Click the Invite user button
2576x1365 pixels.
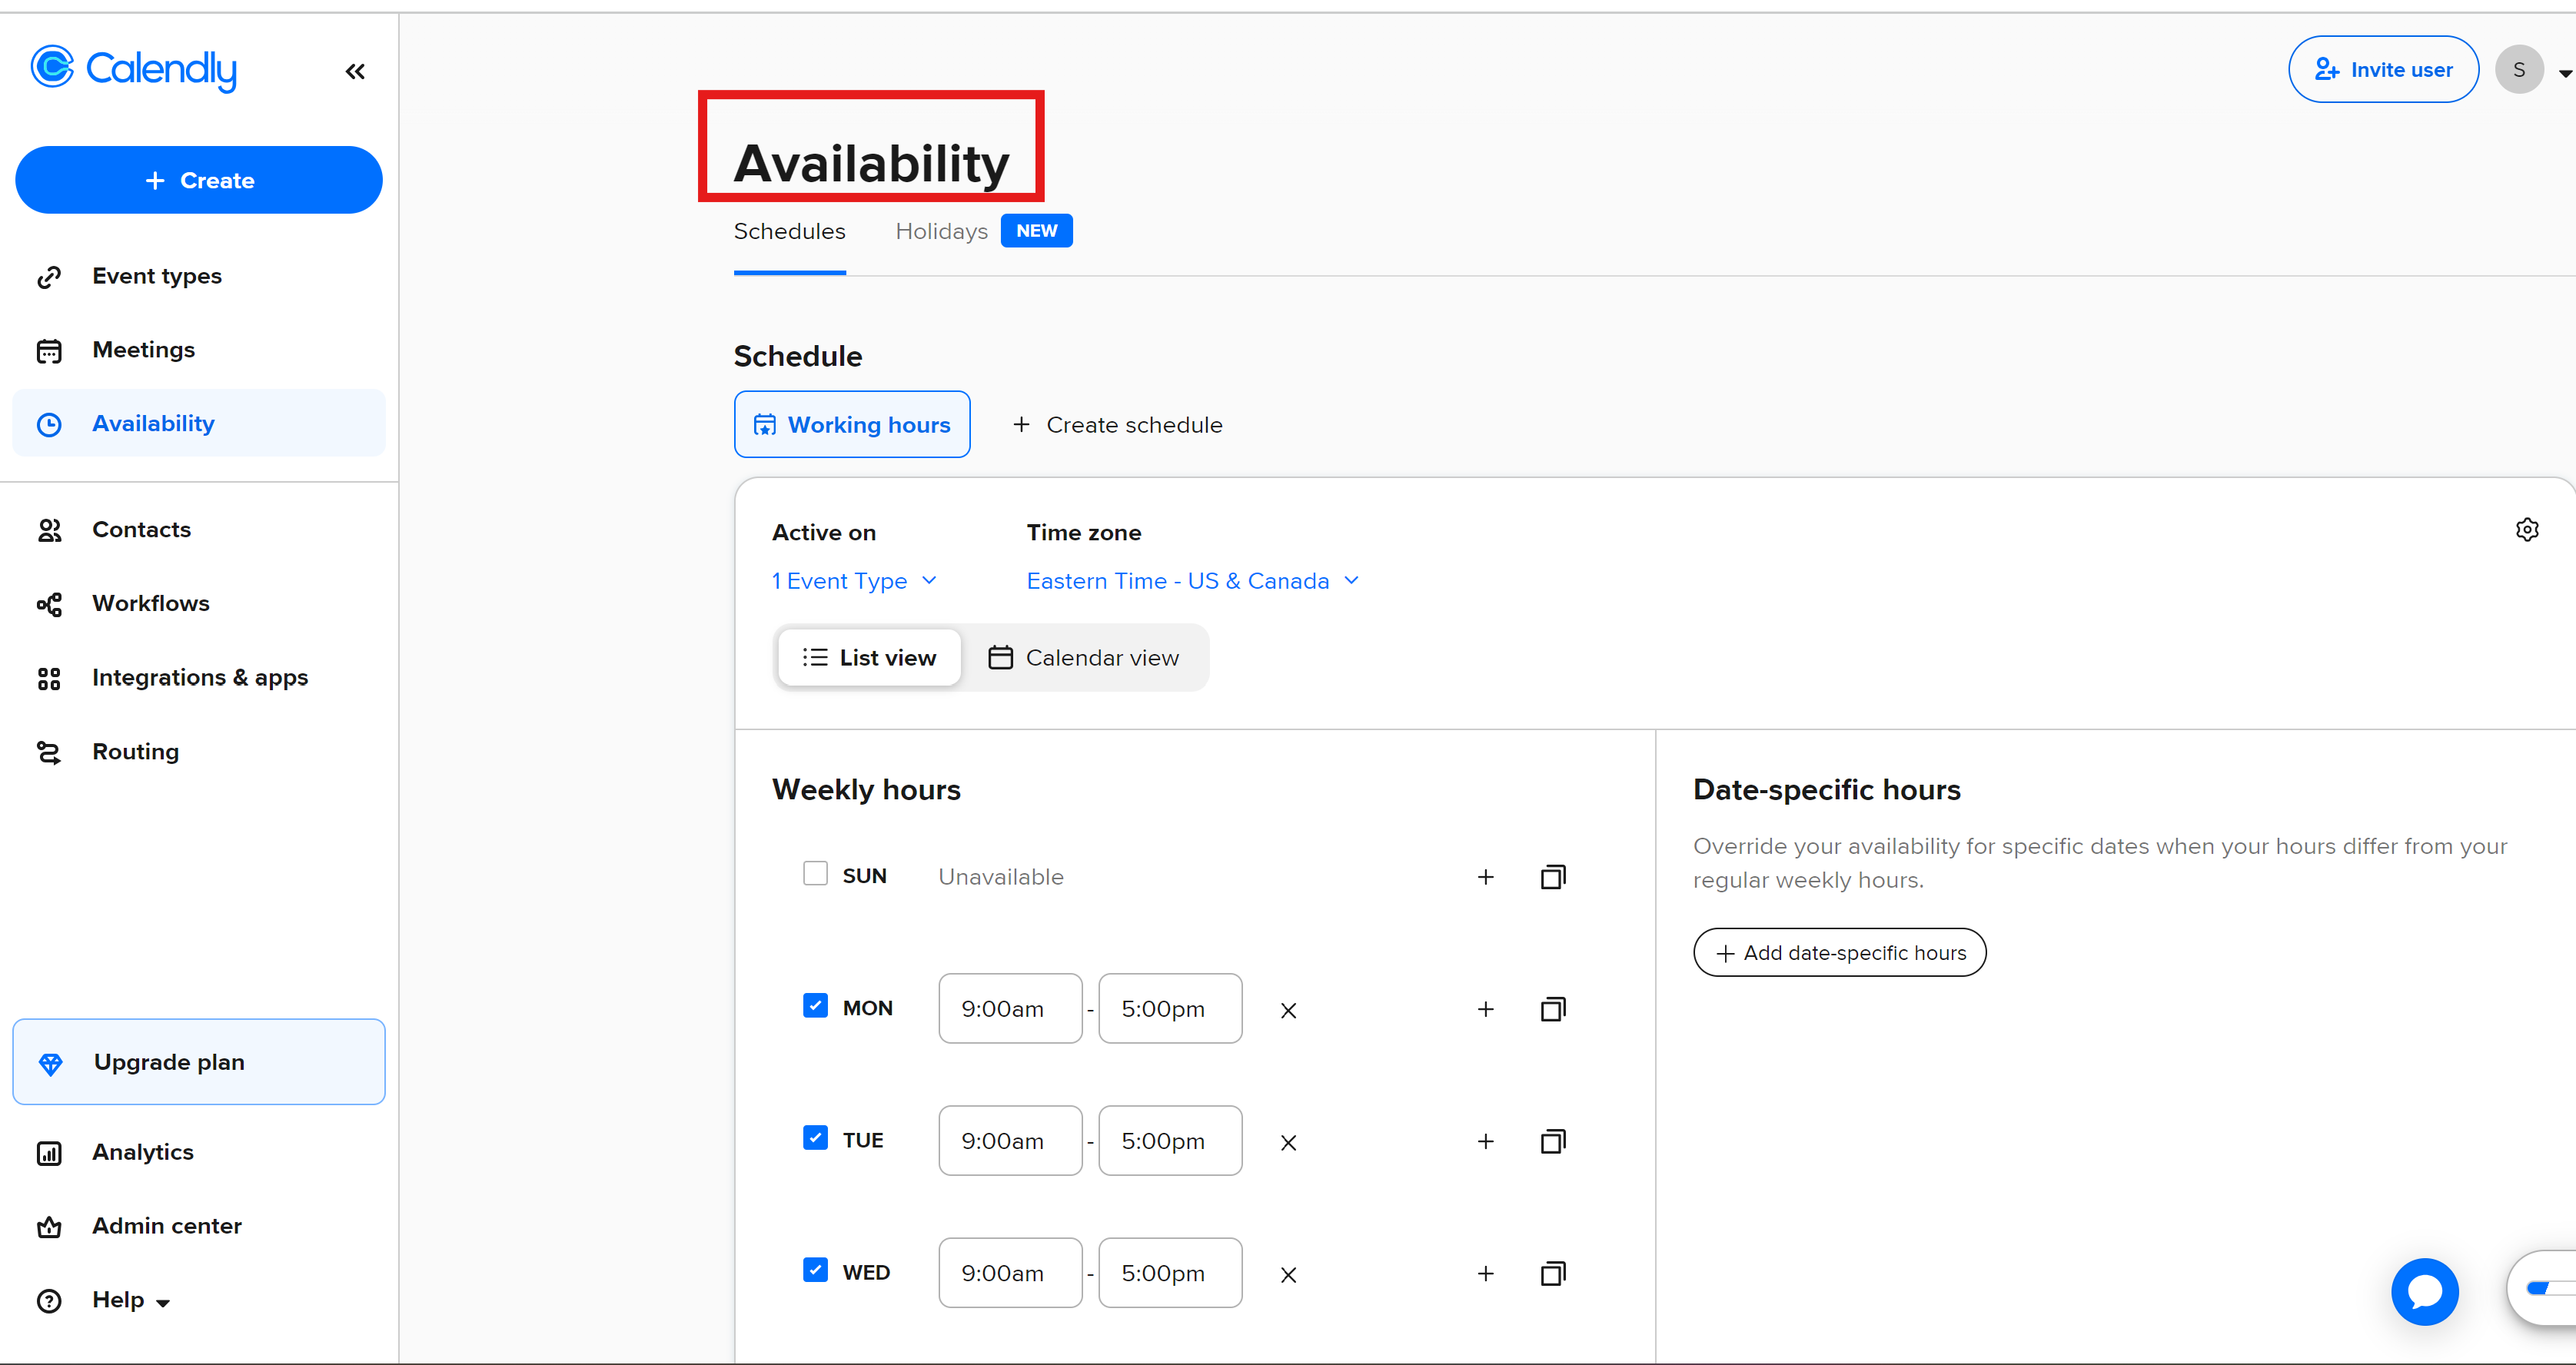[x=2382, y=70]
